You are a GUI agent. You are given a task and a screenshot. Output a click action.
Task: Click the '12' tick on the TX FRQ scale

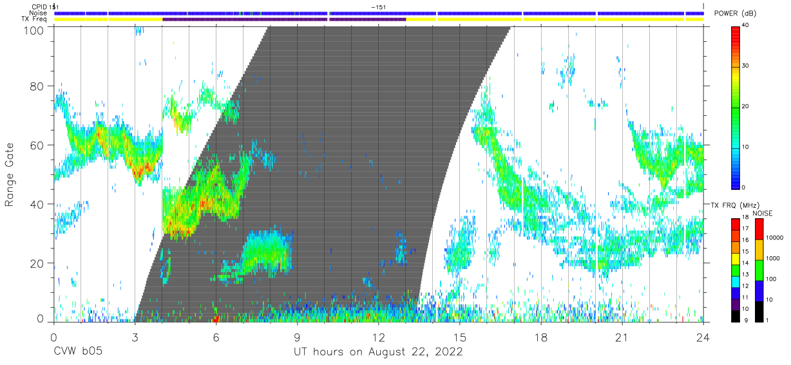pos(745,286)
